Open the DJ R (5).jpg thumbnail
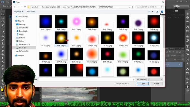 pyautogui.click(x=61, y=38)
